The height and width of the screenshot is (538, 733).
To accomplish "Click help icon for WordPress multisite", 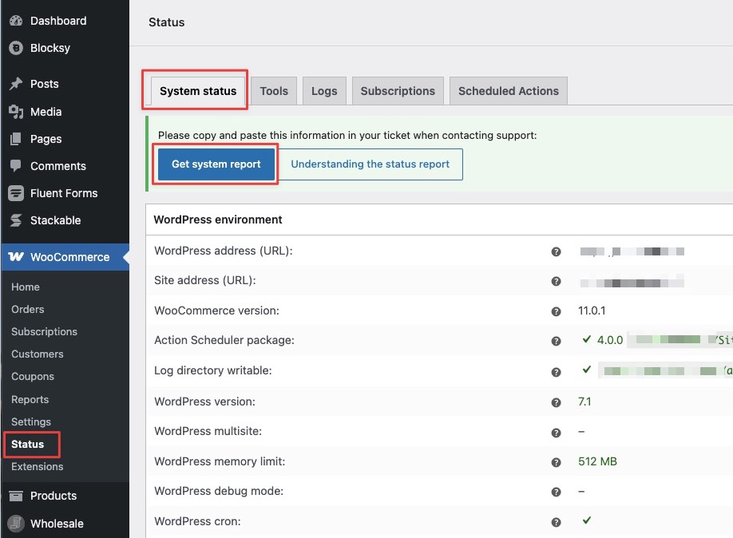I will click(556, 433).
